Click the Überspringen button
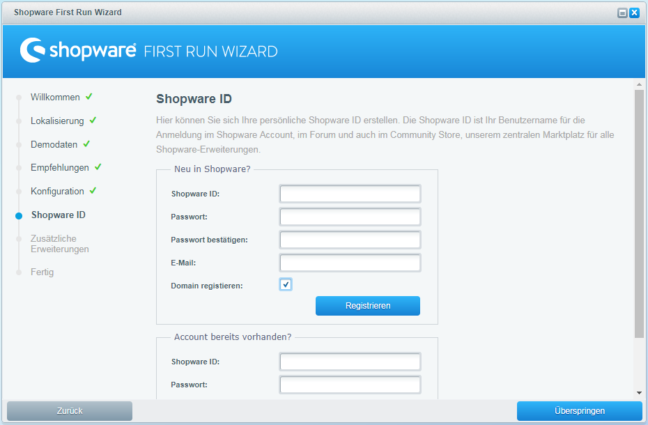The image size is (648, 425). (580, 411)
